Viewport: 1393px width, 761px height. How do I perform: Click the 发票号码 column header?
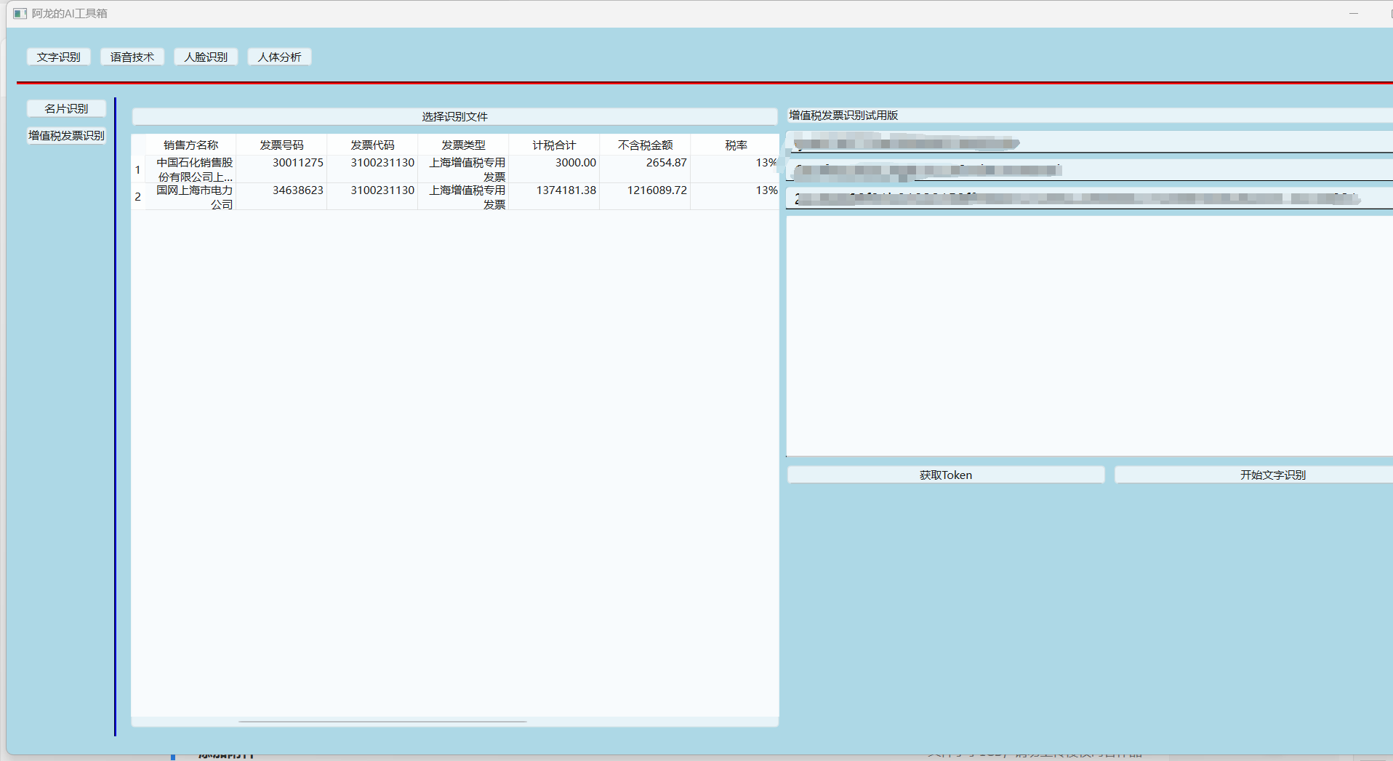(281, 145)
